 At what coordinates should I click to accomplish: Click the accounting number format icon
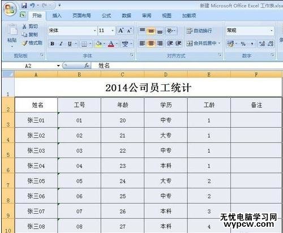point(231,44)
